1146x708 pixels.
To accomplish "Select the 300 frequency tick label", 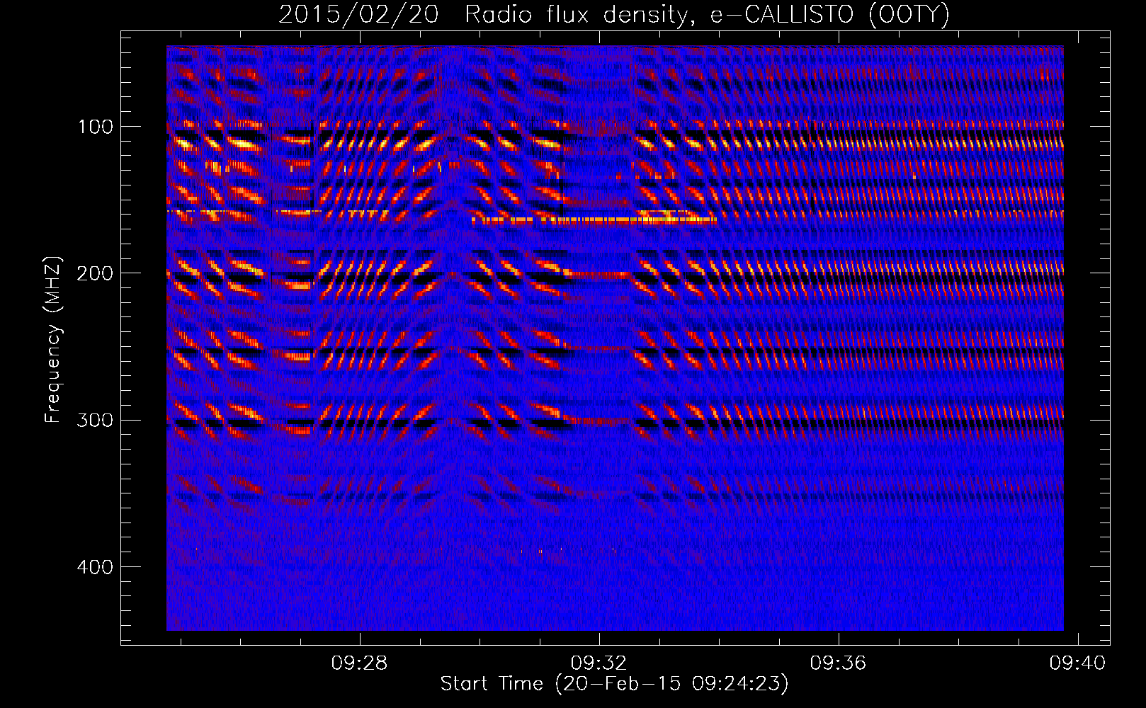I will coord(95,421).
